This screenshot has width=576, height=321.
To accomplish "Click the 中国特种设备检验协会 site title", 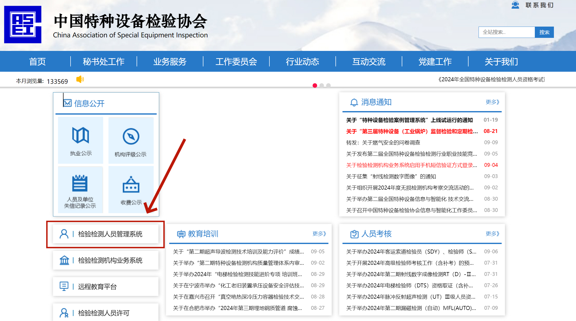I will (x=130, y=21).
